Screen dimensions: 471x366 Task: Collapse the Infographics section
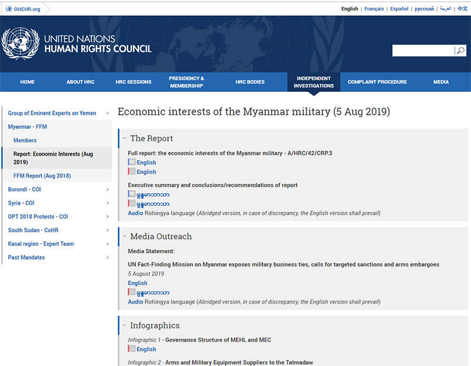click(x=124, y=325)
